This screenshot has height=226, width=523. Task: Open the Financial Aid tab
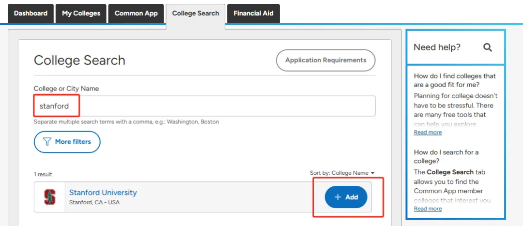[x=253, y=14]
